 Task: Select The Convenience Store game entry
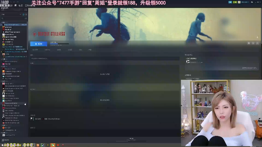(x=14, y=86)
